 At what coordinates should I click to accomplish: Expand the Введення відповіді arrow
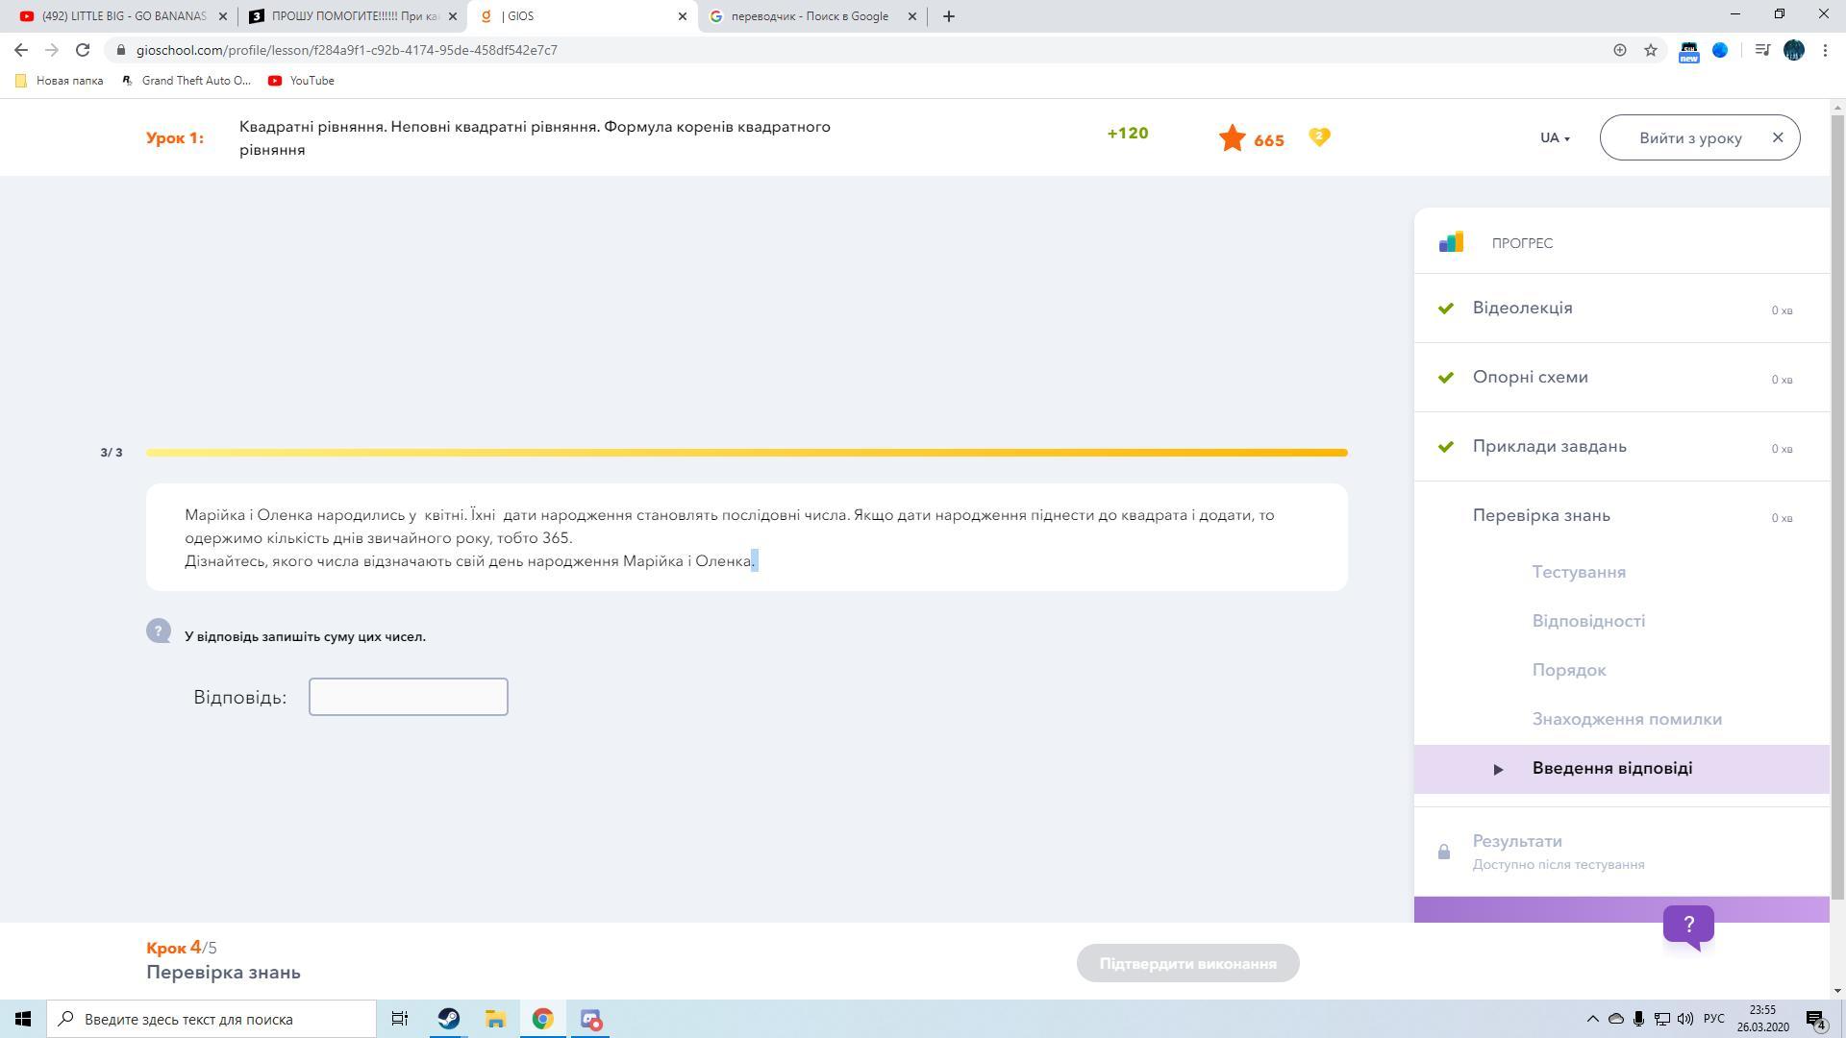click(1498, 769)
